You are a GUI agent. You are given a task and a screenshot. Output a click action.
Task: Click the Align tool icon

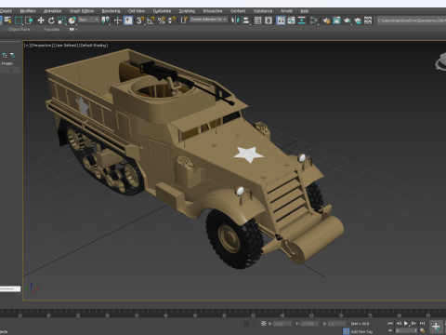pyautogui.click(x=245, y=20)
